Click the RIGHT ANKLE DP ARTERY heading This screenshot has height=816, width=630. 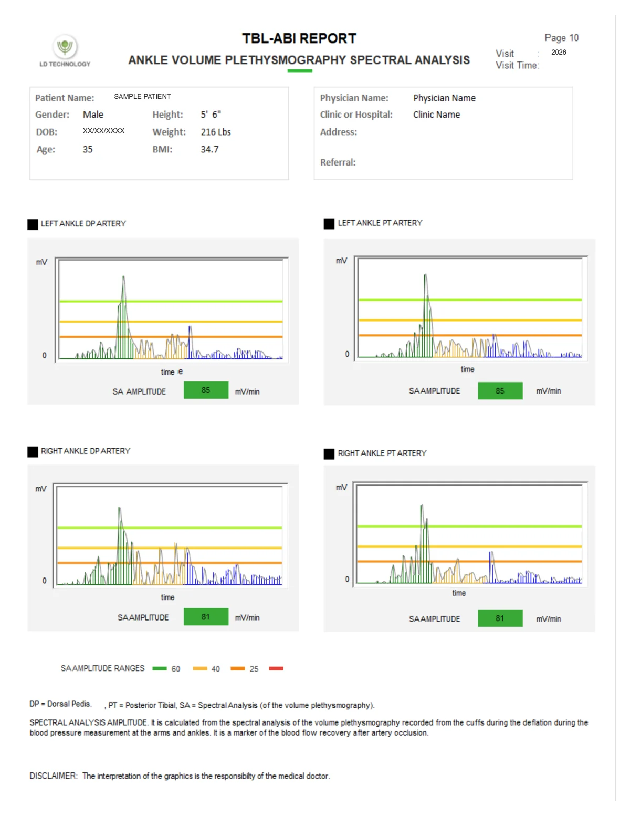[x=86, y=451]
